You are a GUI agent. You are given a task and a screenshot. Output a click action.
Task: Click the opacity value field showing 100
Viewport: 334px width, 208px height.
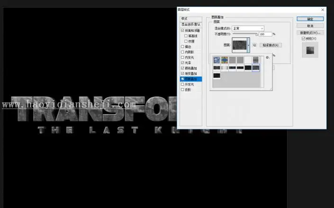(x=265, y=34)
